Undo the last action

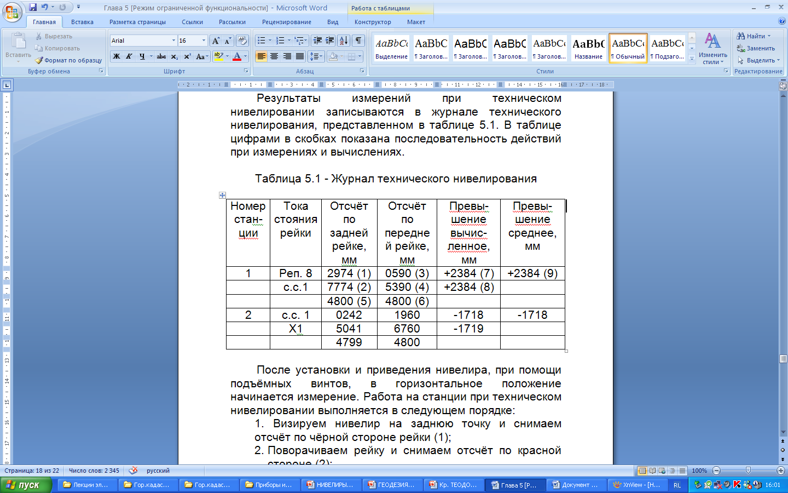pyautogui.click(x=44, y=7)
